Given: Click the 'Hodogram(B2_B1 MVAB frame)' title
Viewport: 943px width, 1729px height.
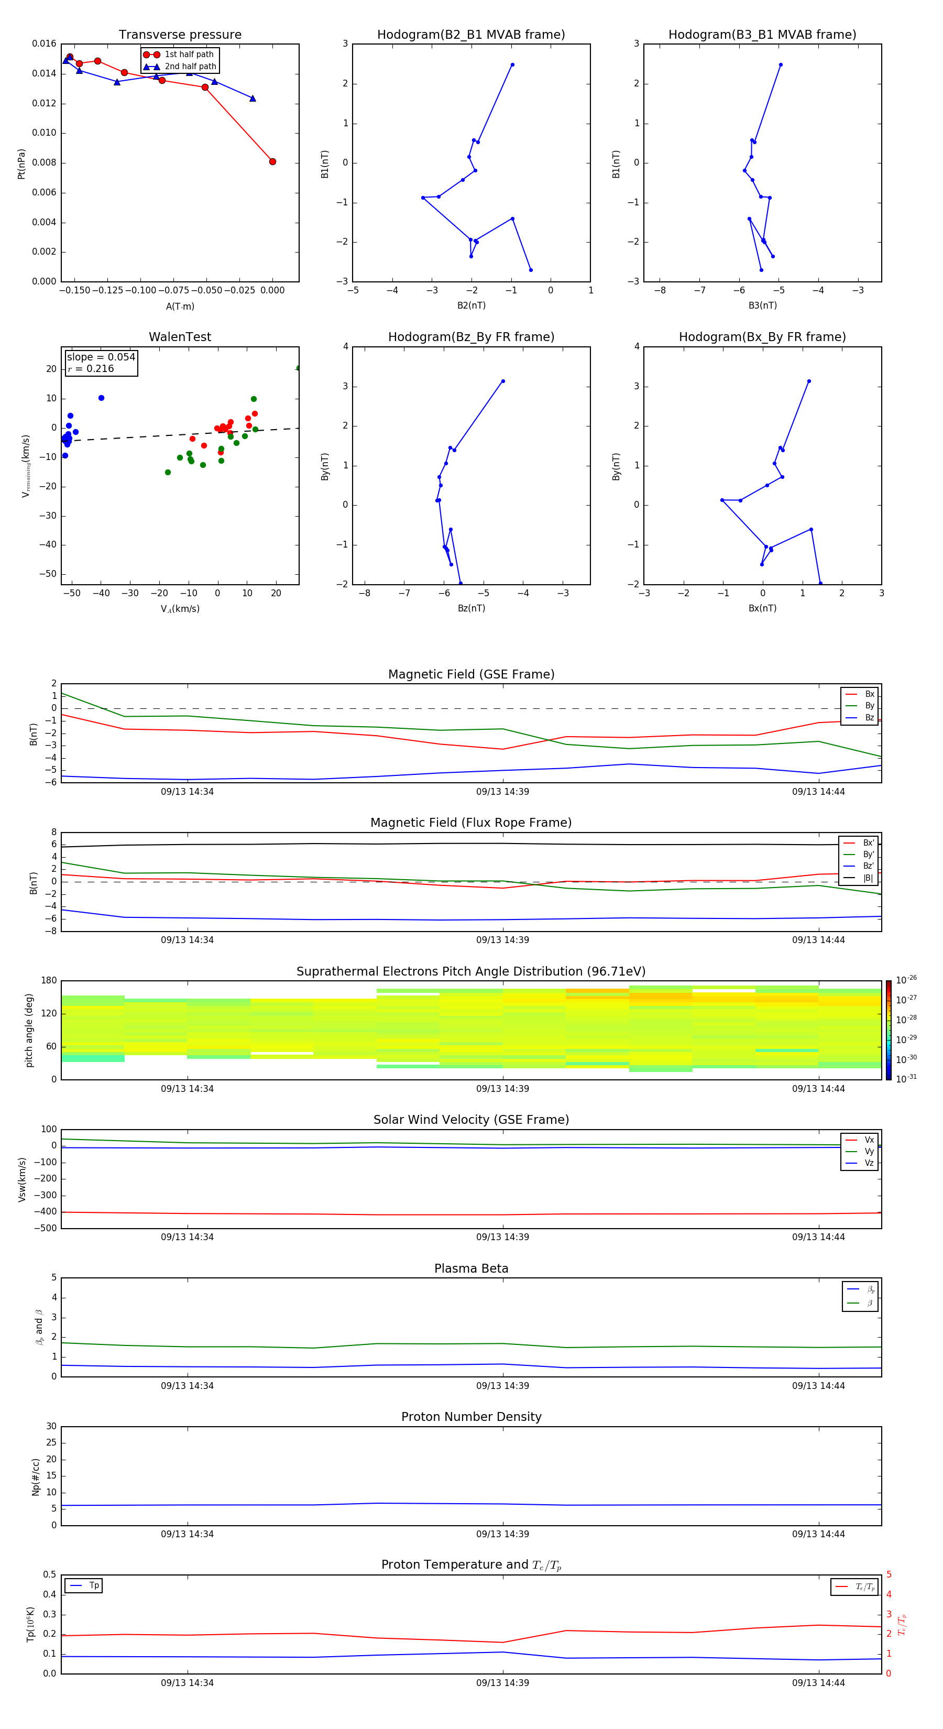Looking at the screenshot, I should (471, 35).
